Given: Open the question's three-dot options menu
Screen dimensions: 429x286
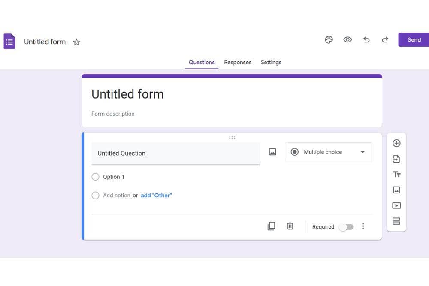Looking at the screenshot, I should click(363, 226).
